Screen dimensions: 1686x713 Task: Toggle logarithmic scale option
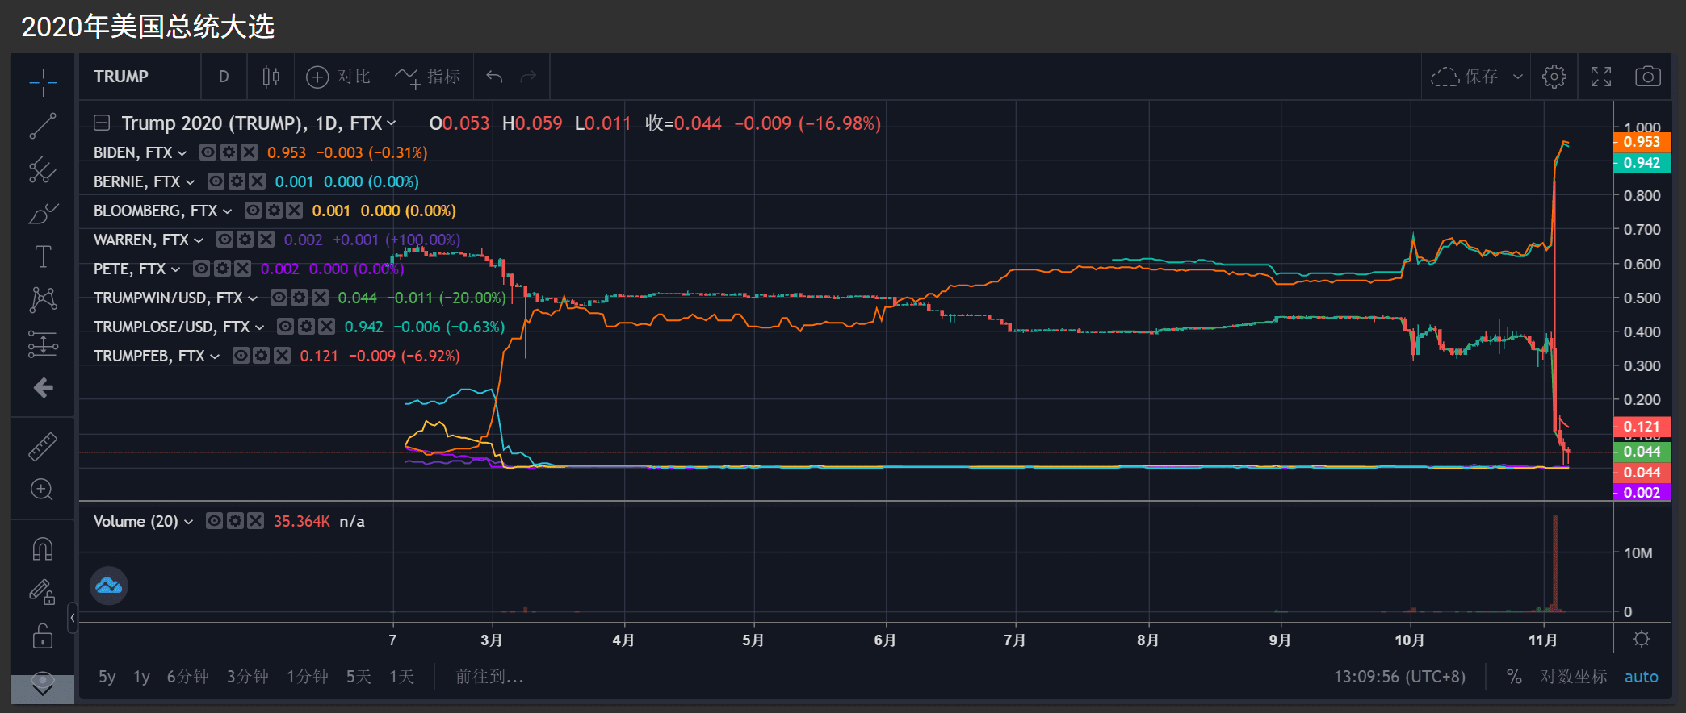tap(1573, 677)
